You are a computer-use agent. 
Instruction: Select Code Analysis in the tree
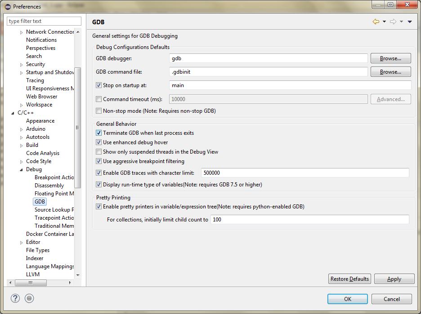[x=43, y=153]
